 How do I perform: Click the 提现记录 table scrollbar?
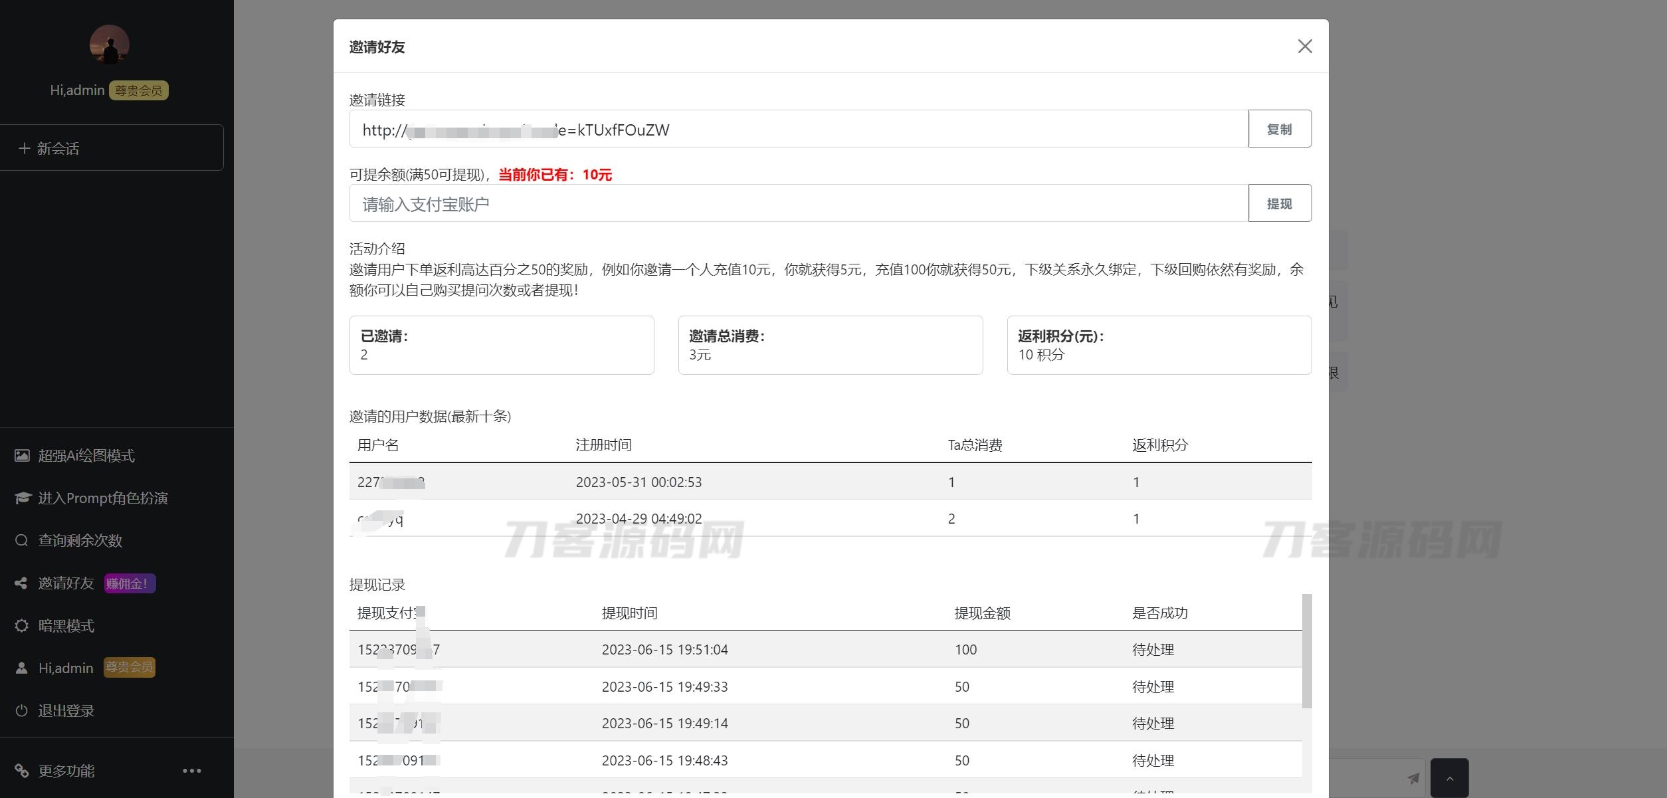pos(1307,651)
